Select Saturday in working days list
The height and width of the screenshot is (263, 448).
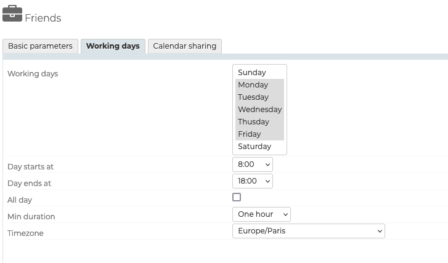[255, 147]
